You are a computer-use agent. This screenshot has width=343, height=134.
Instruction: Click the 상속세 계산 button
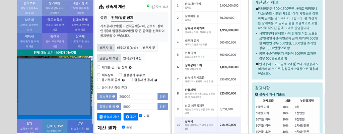(x=109, y=117)
